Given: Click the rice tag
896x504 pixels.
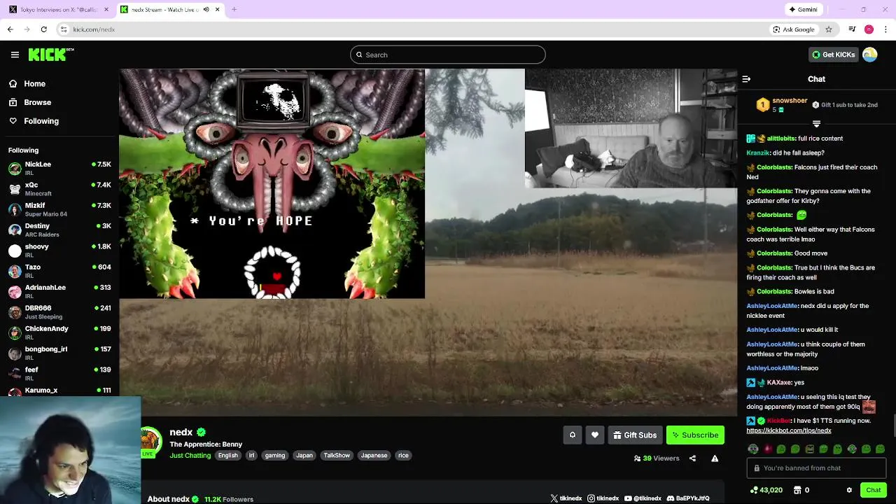Looking at the screenshot, I should click(403, 455).
